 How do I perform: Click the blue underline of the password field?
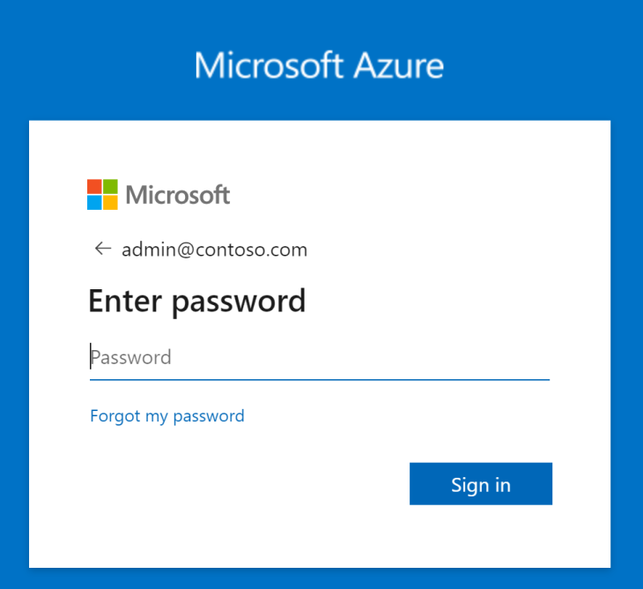(320, 380)
